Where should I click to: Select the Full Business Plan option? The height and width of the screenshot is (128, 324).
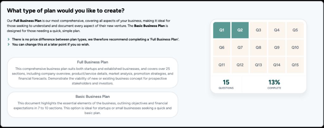[92, 73]
